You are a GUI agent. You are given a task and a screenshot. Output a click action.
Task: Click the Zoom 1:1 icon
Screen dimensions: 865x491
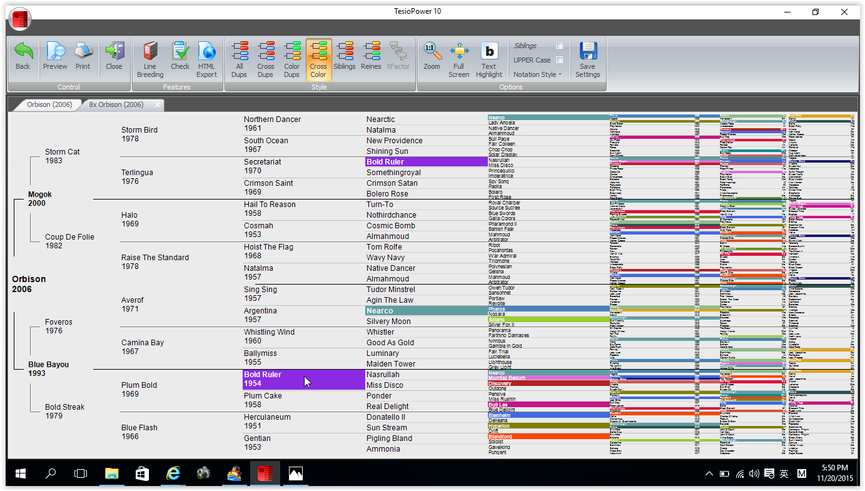[x=432, y=52]
